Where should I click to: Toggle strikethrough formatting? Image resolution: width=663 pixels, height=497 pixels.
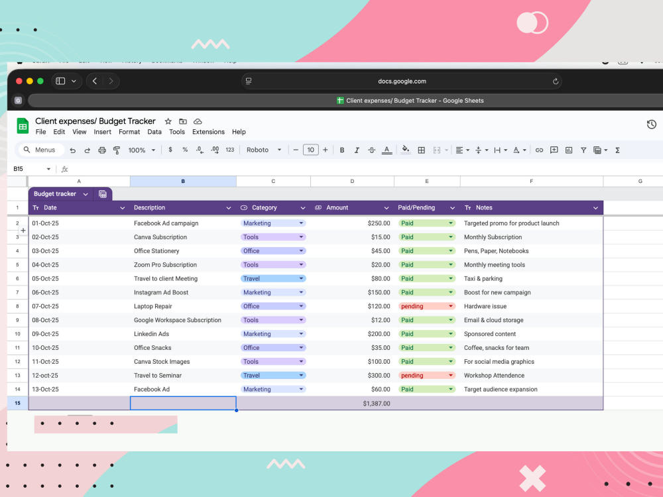[372, 150]
